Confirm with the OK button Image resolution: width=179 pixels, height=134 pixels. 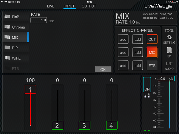103,69
